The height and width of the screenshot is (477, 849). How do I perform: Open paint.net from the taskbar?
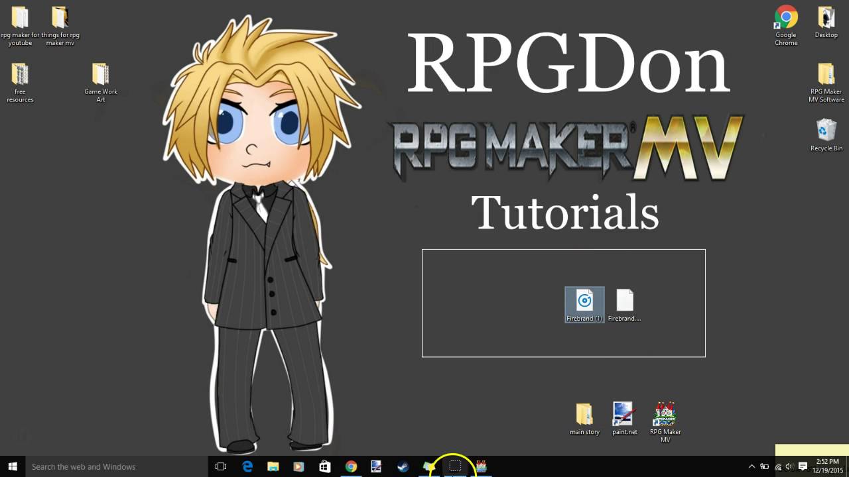(x=376, y=466)
